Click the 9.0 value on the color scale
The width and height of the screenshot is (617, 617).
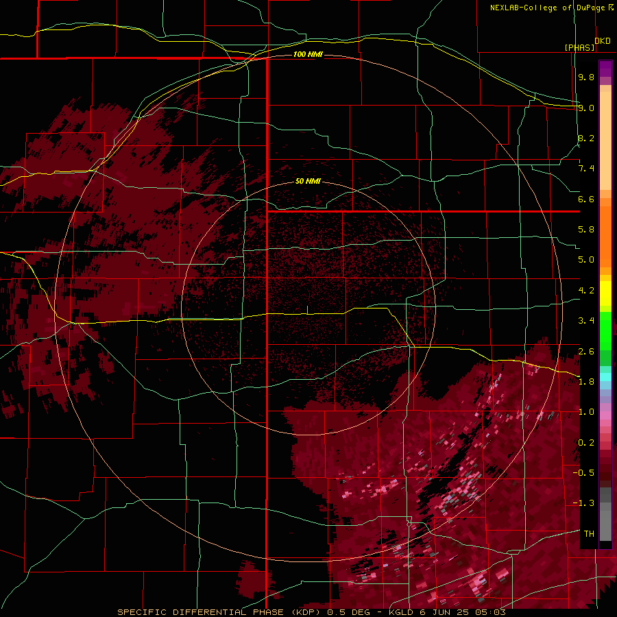586,108
